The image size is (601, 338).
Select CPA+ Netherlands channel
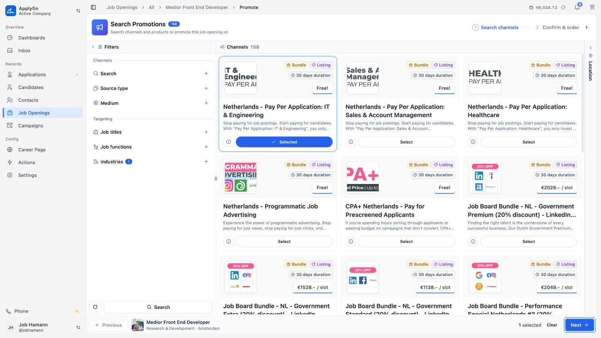(x=406, y=241)
